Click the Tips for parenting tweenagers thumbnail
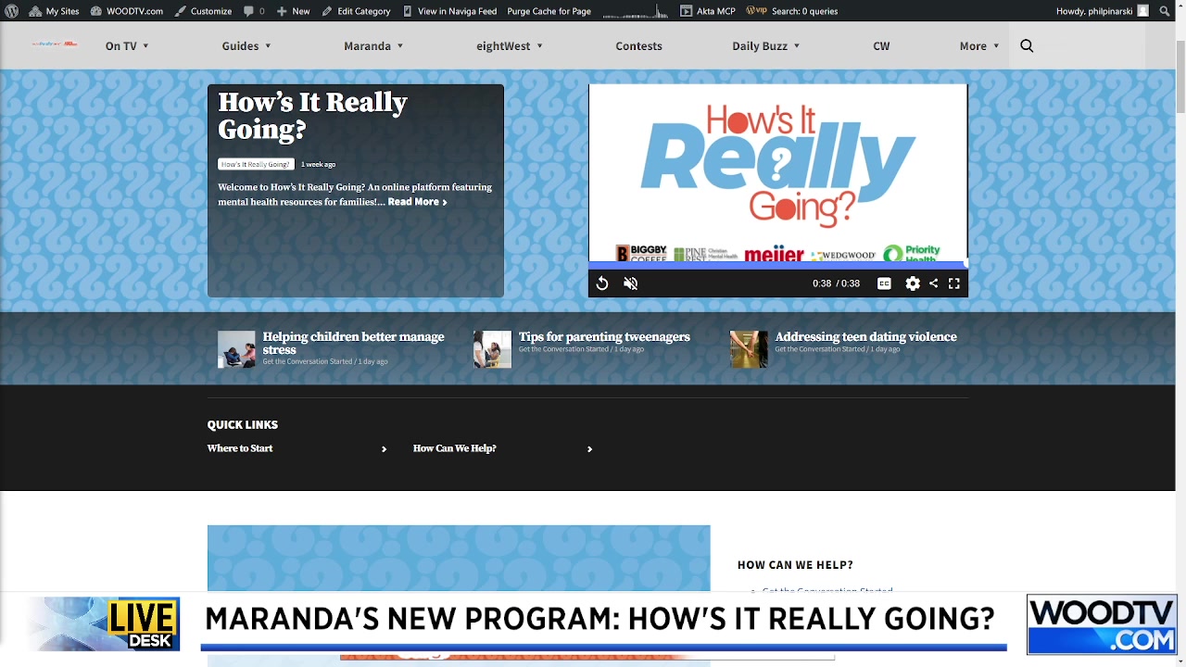The height and width of the screenshot is (667, 1186). [x=492, y=349]
